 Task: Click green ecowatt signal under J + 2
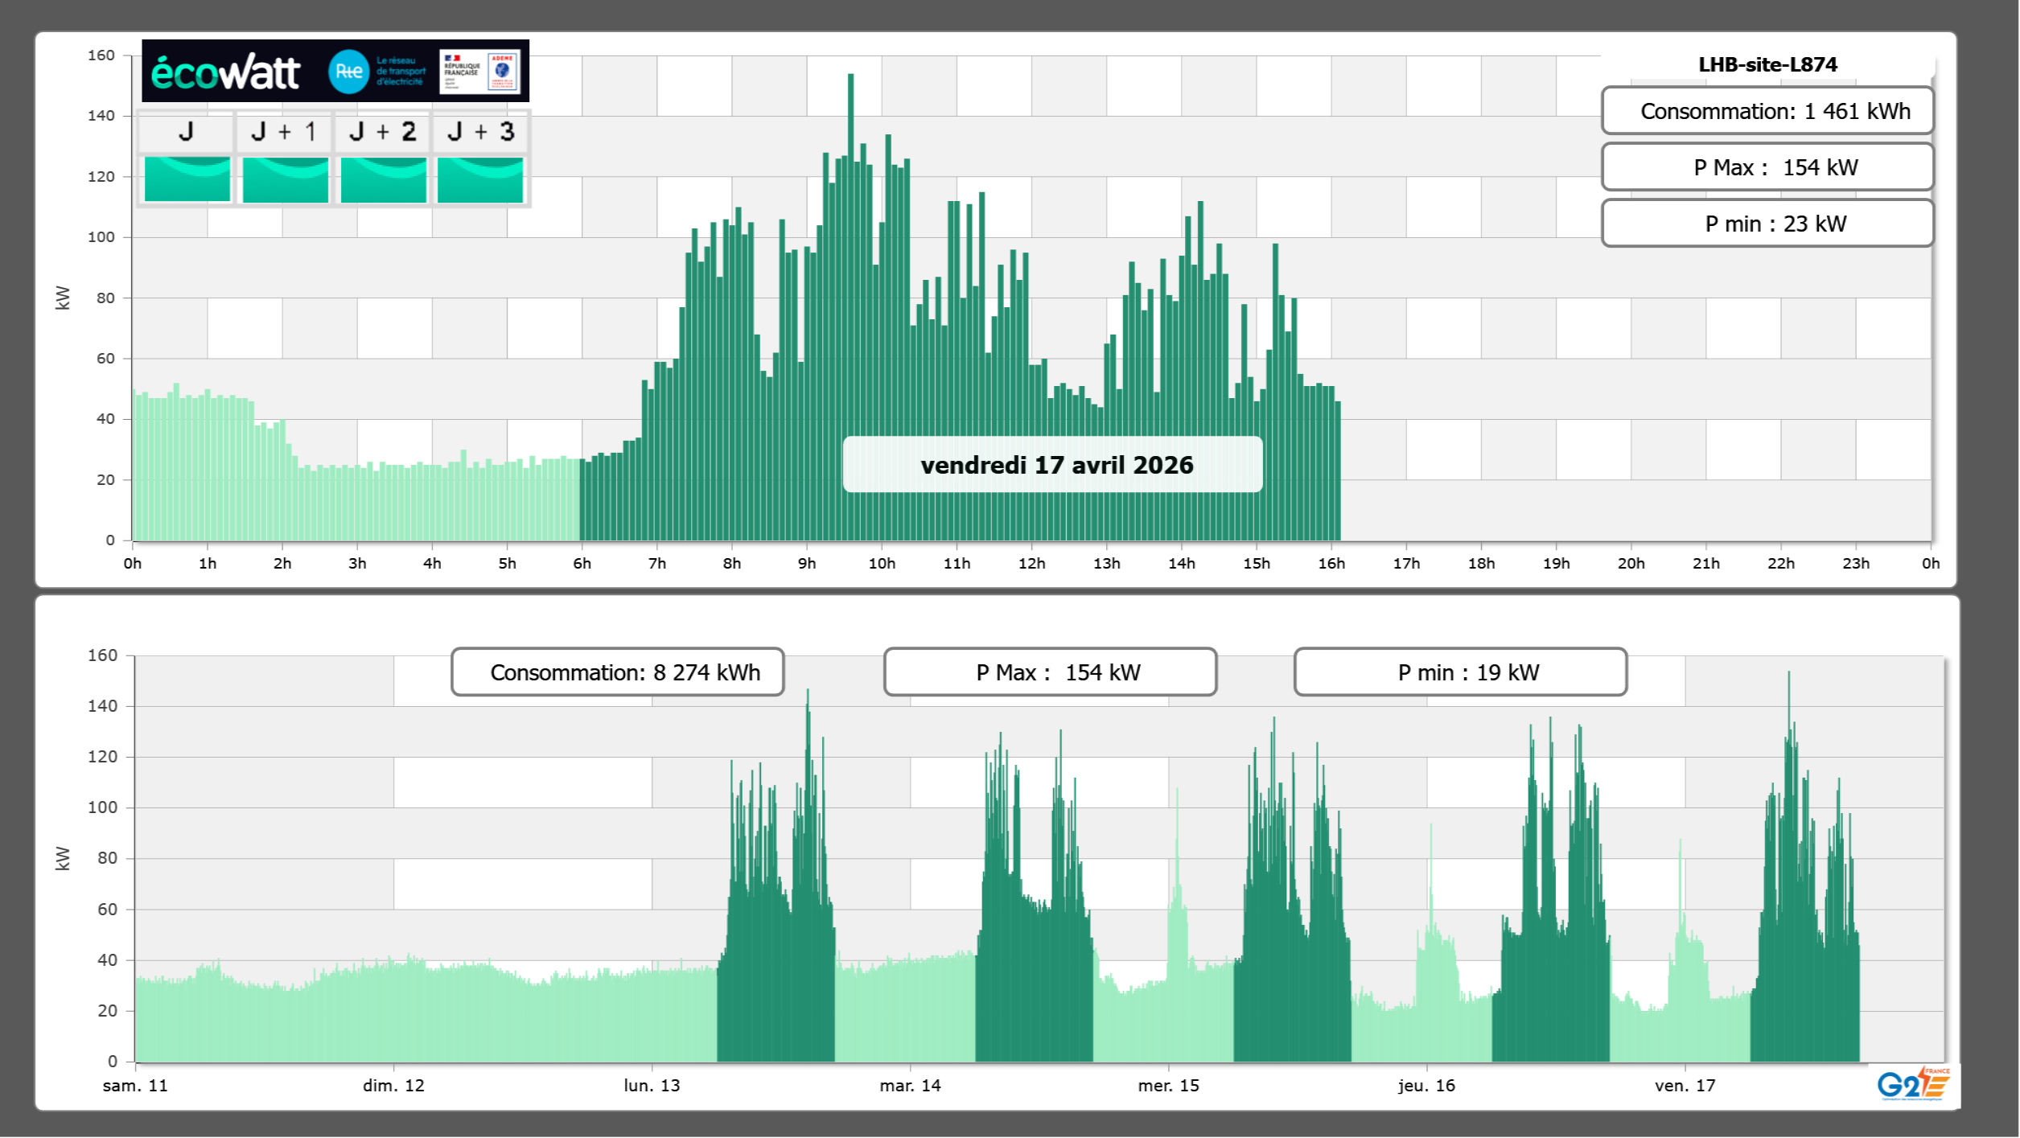tap(383, 179)
